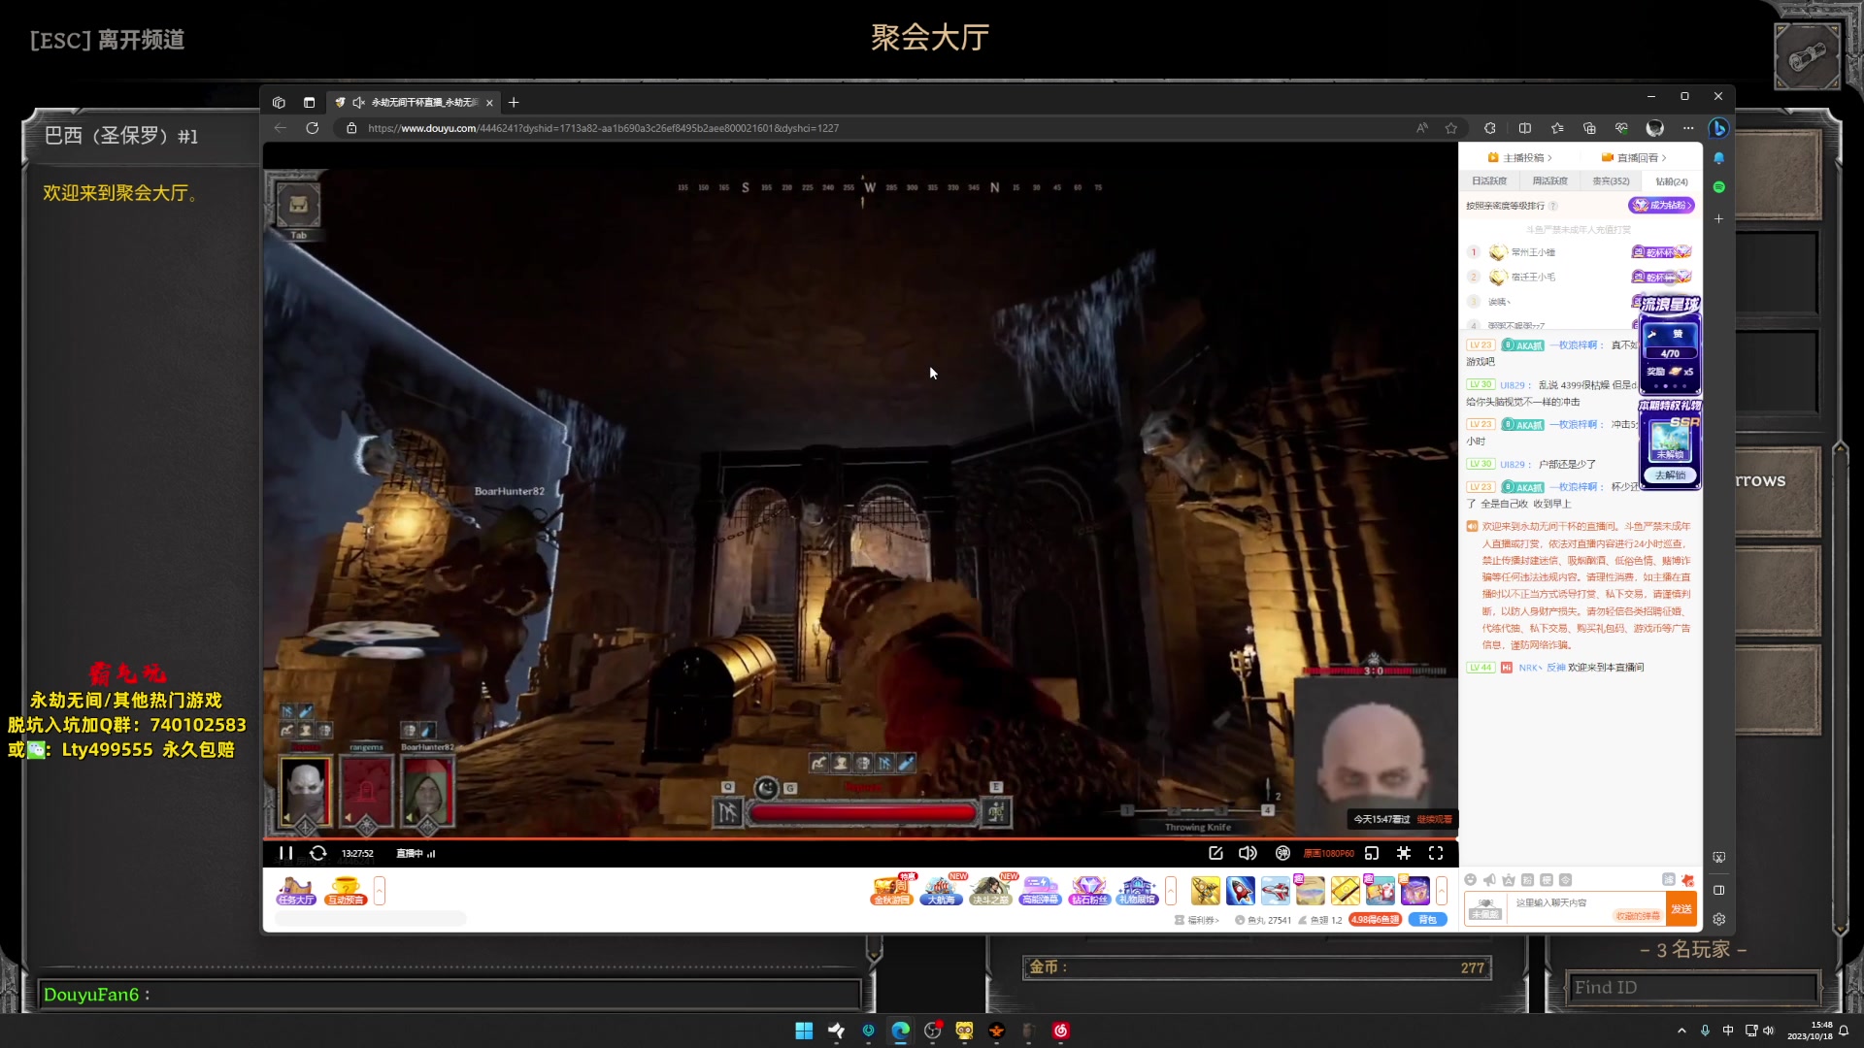Open the emoji picker in chat toolbar
1864x1048 pixels.
pyautogui.click(x=1471, y=880)
